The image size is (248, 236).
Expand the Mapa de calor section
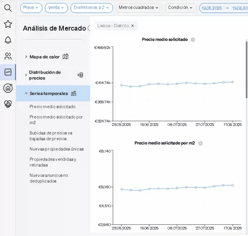click(45, 57)
